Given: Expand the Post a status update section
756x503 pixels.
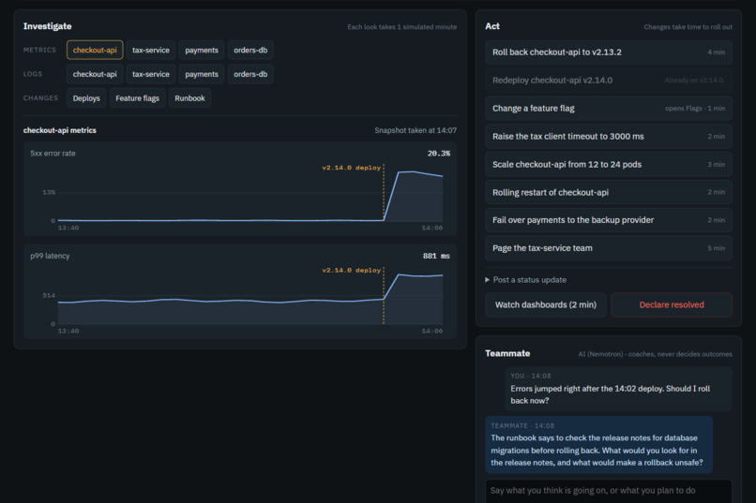Looking at the screenshot, I should point(525,280).
